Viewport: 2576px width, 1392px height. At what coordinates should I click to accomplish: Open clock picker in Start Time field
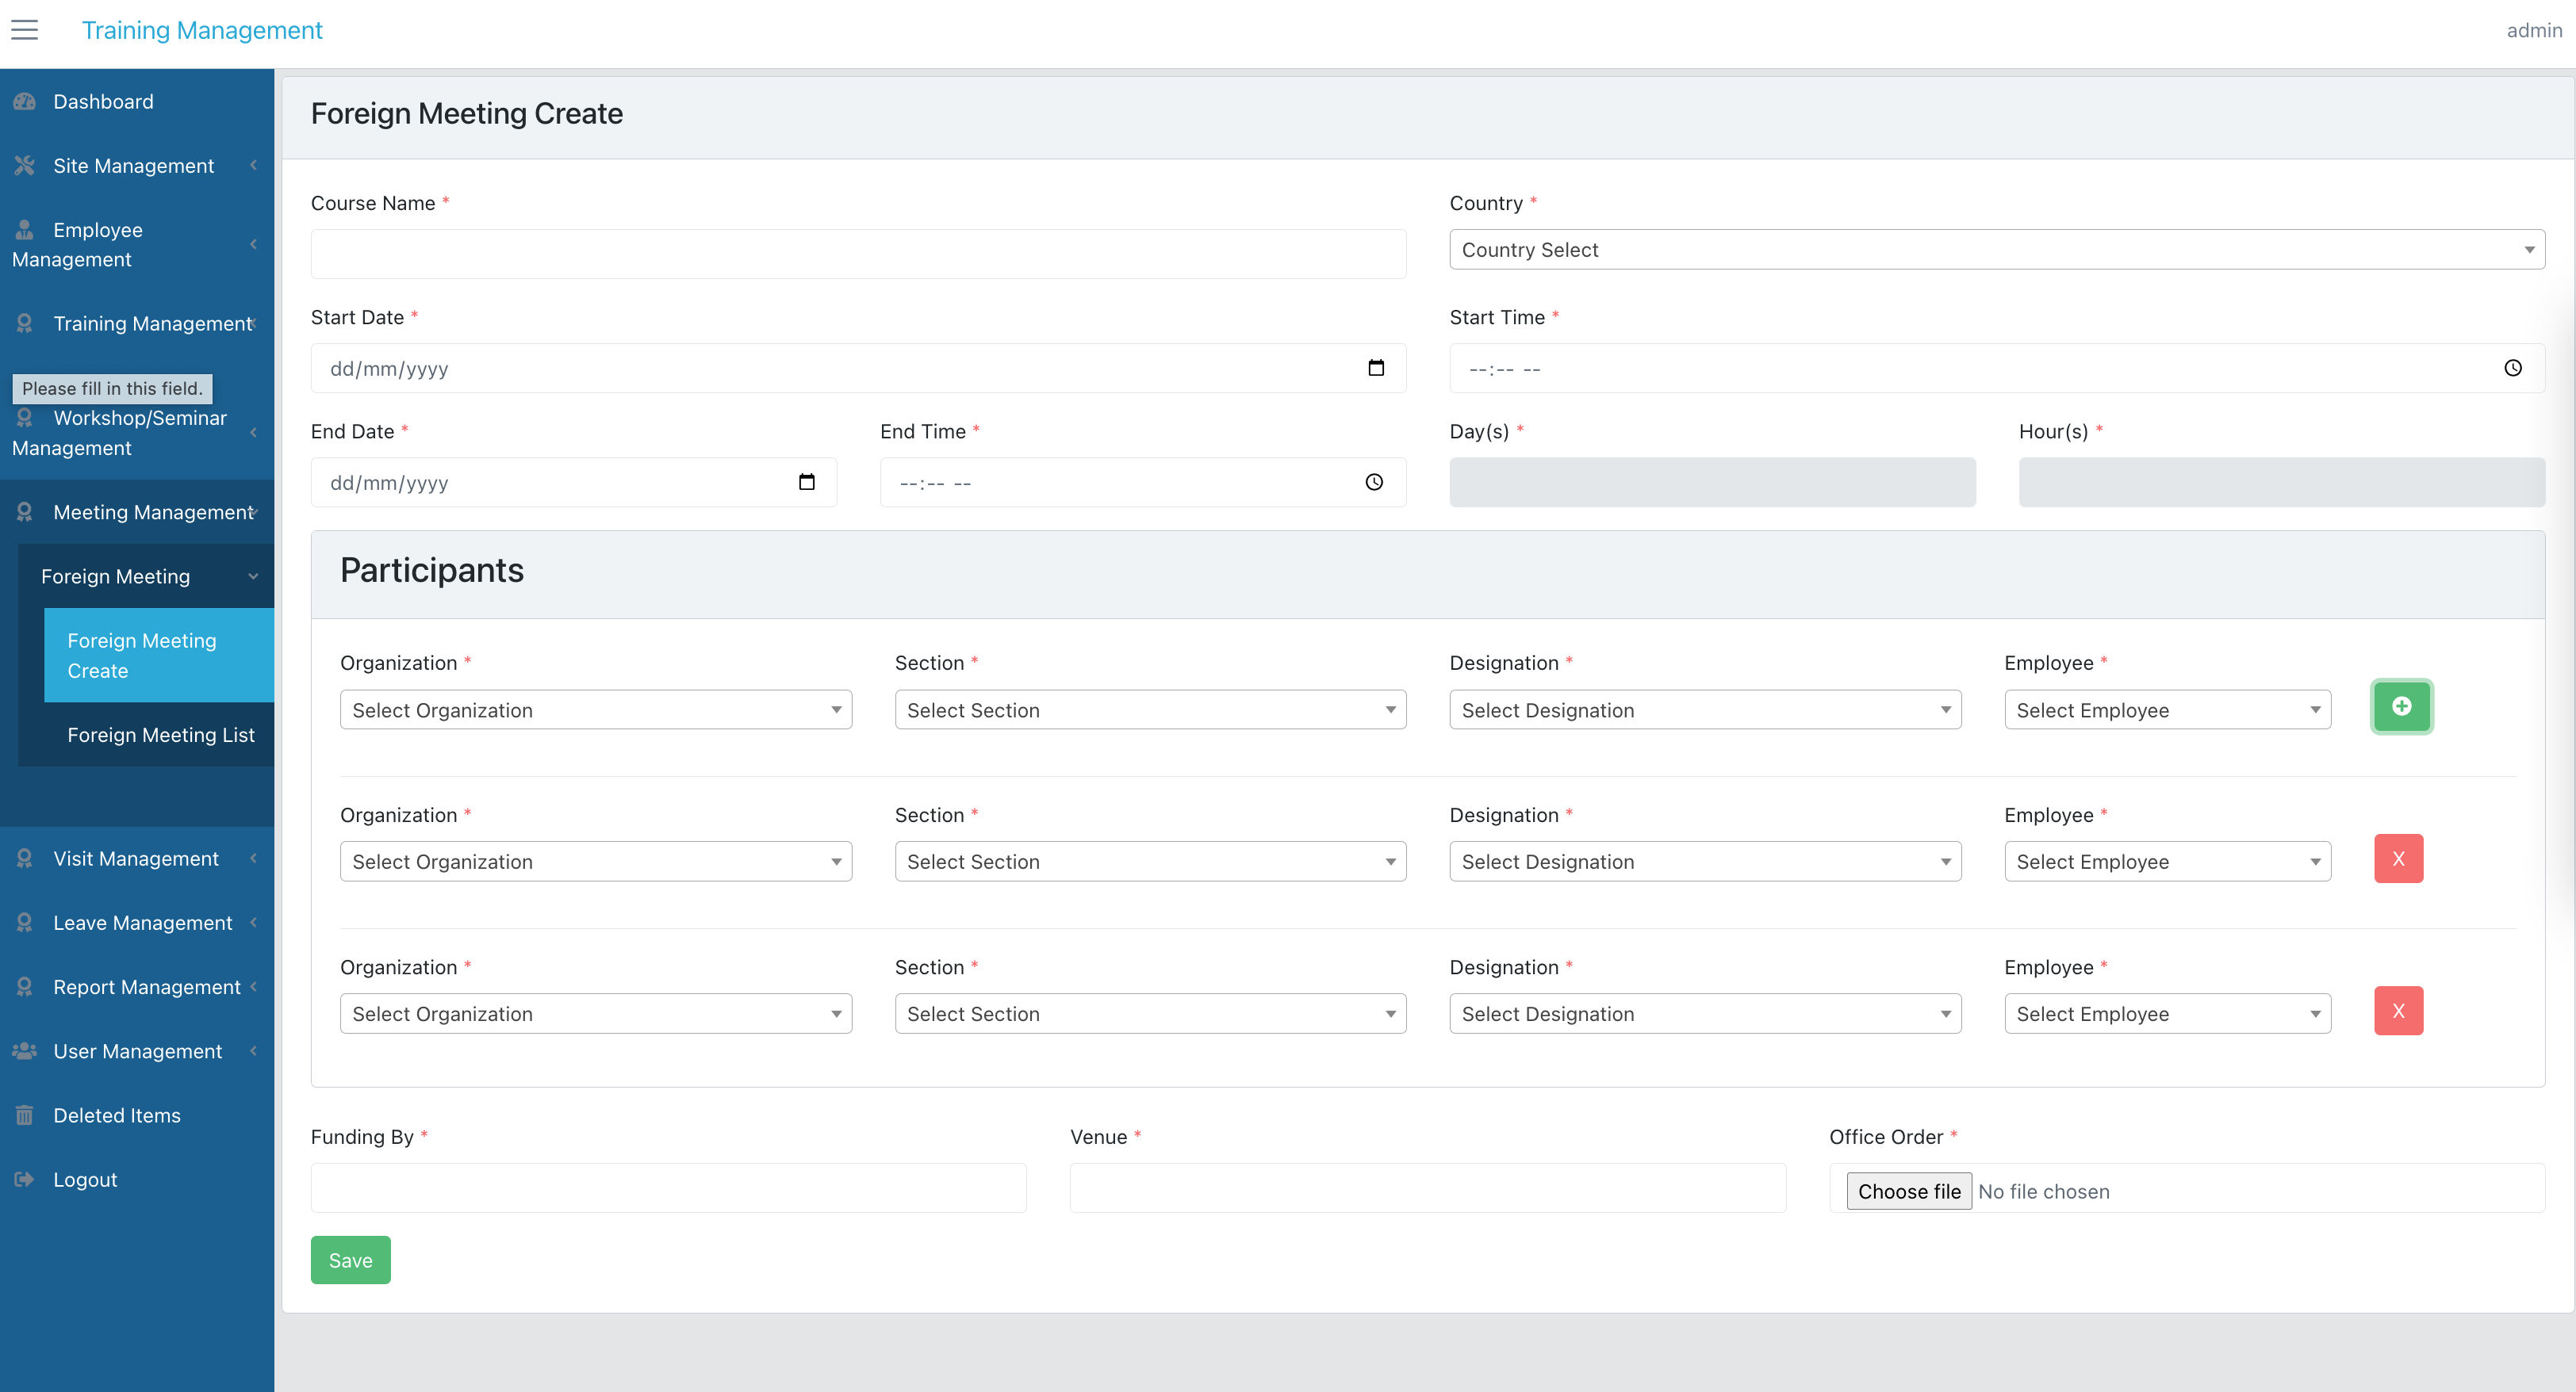point(2513,368)
